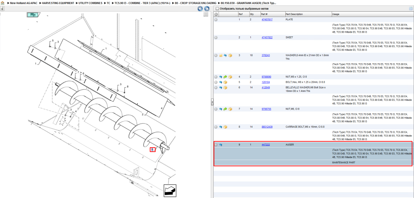The height and width of the screenshot is (198, 414).
Task: Click the combine thumbnail marker on diagram
Action: pos(33,15)
